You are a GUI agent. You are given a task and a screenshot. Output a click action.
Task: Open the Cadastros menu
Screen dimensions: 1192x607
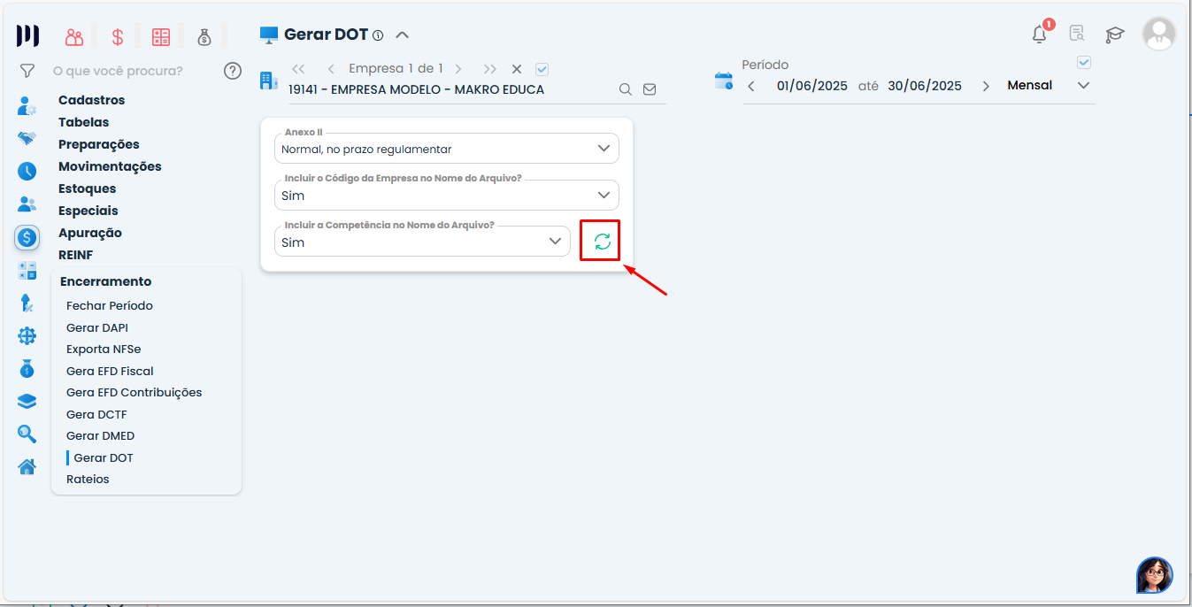(92, 100)
